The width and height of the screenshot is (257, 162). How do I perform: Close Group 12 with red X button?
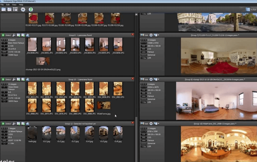click(133, 123)
